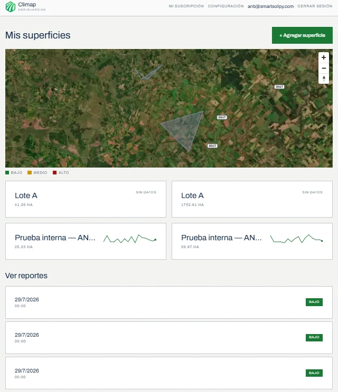This screenshot has width=338, height=392.
Task: Open the Lote A 41.29 HA card
Action: (86, 199)
